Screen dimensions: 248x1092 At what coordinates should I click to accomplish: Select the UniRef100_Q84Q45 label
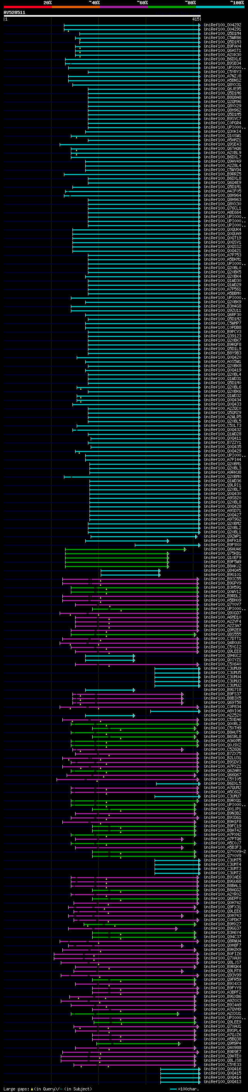(x=222, y=570)
